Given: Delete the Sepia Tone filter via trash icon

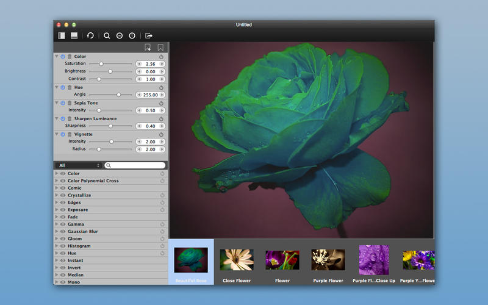Looking at the screenshot, I should (70, 103).
